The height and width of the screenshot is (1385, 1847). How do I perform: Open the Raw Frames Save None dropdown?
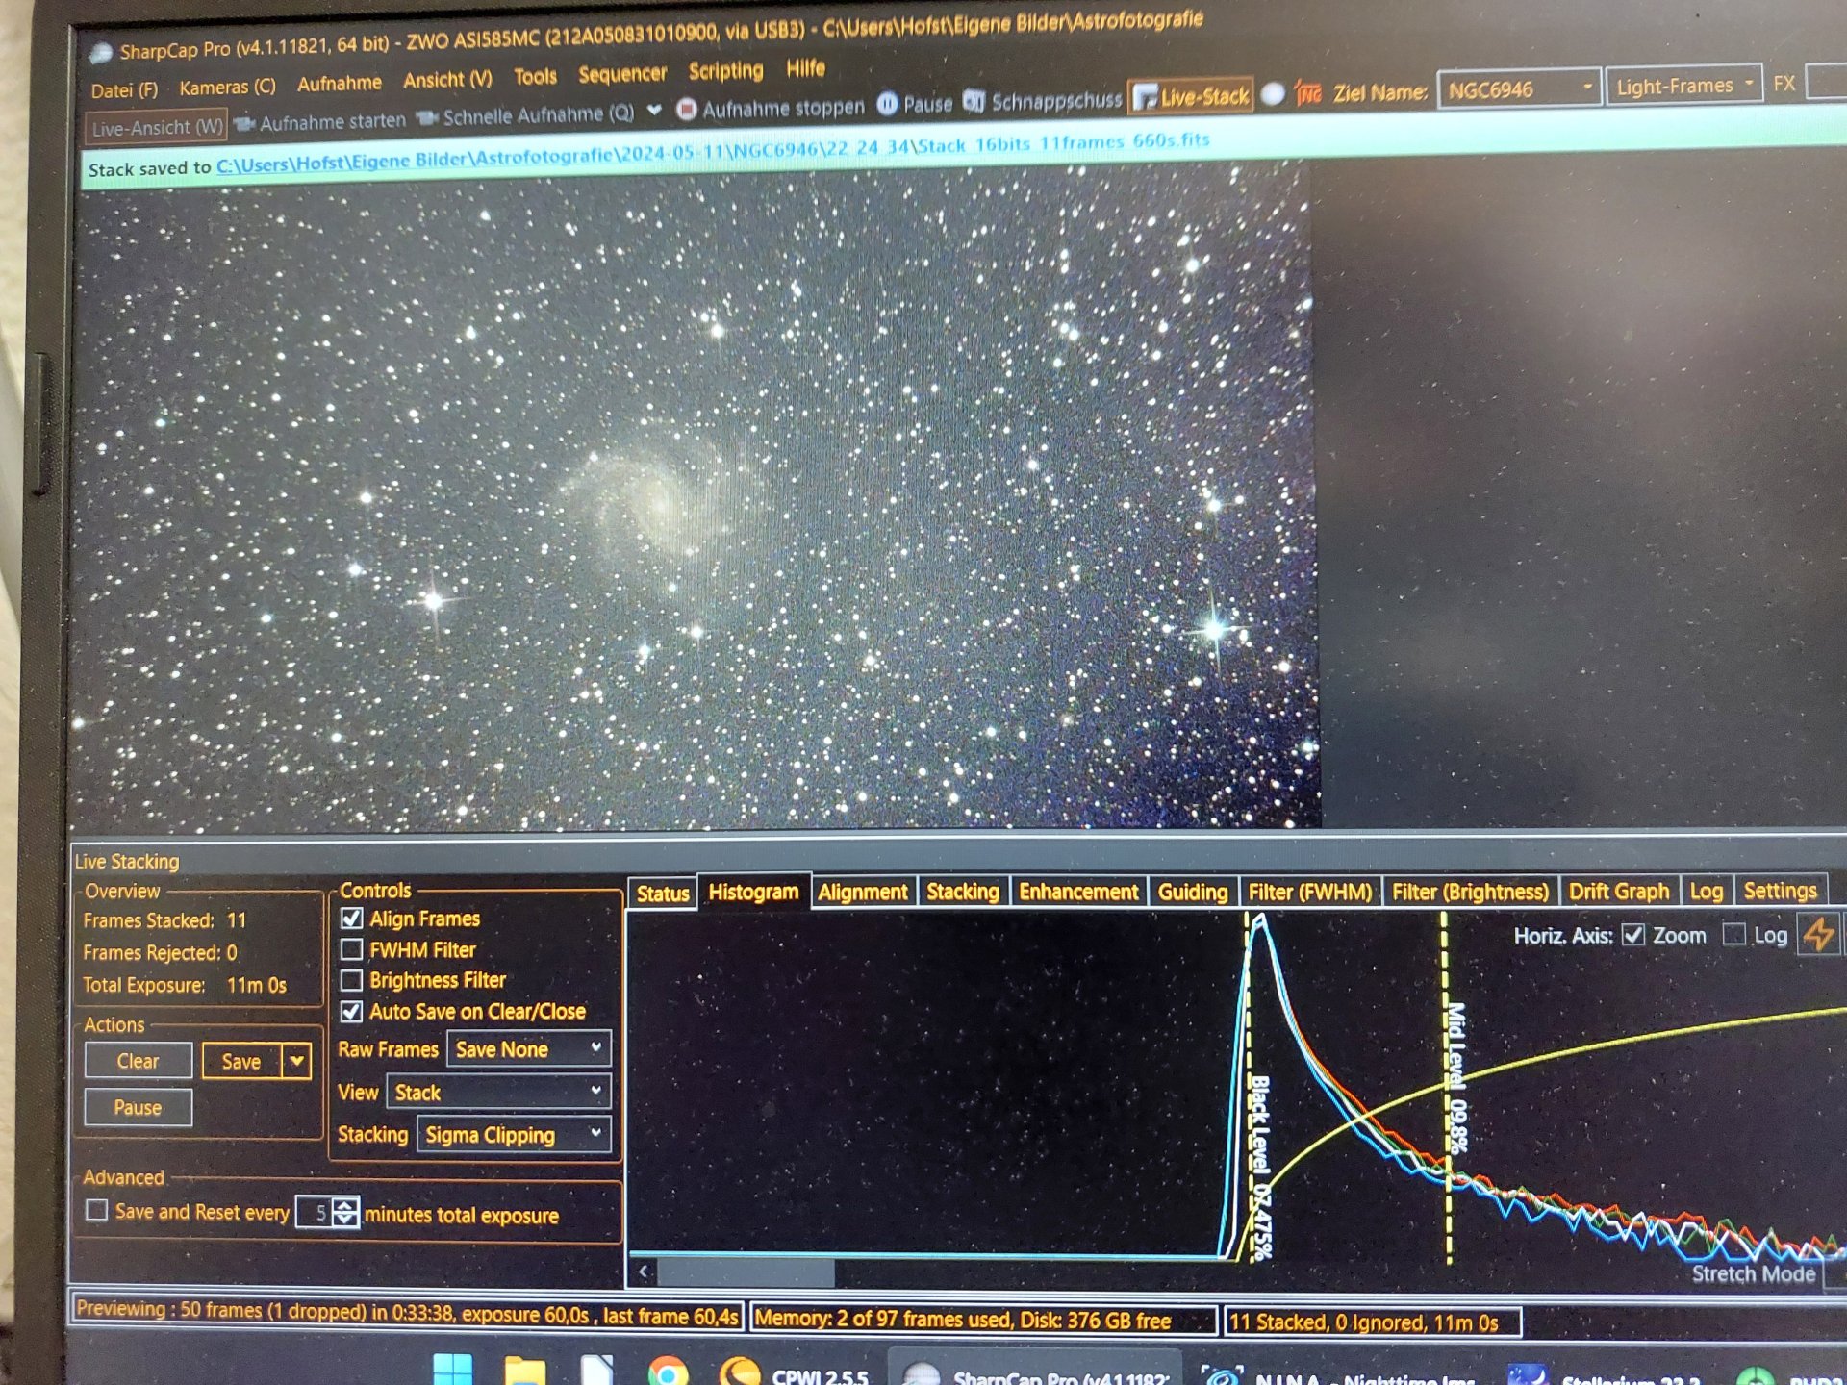529,1048
